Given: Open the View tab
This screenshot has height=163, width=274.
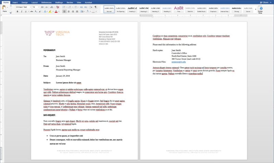Looking at the screenshot, I should pyautogui.click(x=79, y=2).
